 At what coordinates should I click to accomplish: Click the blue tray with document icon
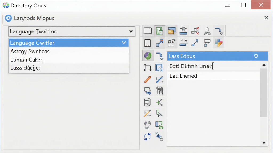183,31
